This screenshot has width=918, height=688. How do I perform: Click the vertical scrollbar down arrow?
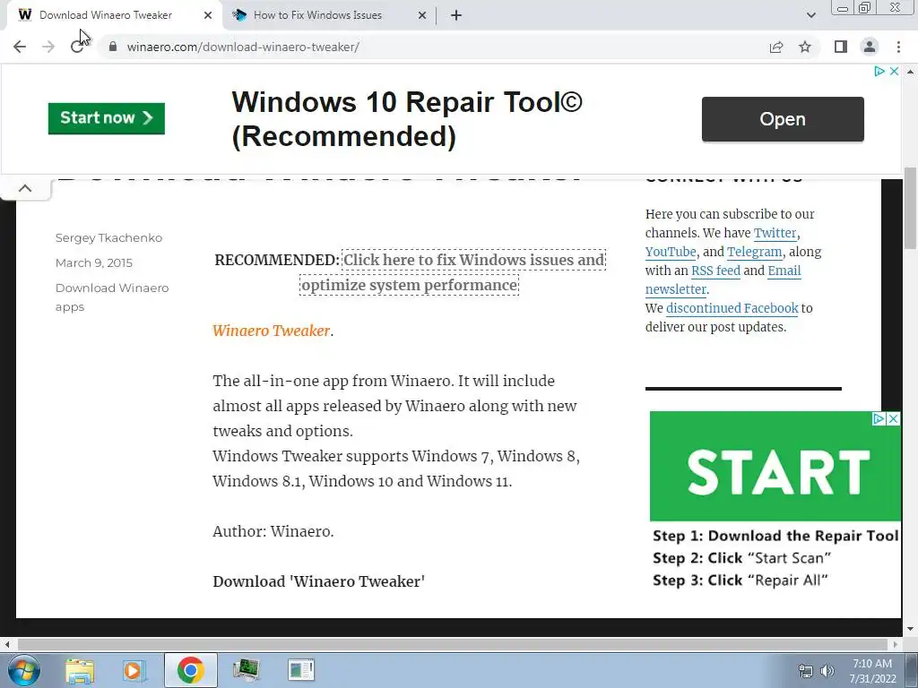coord(910,629)
